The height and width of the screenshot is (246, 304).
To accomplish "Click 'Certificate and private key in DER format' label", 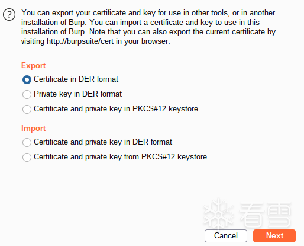I will [103, 142].
